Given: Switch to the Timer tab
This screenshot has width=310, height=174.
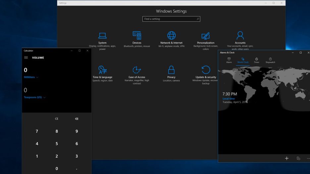Looking at the screenshot, I should [256, 60].
